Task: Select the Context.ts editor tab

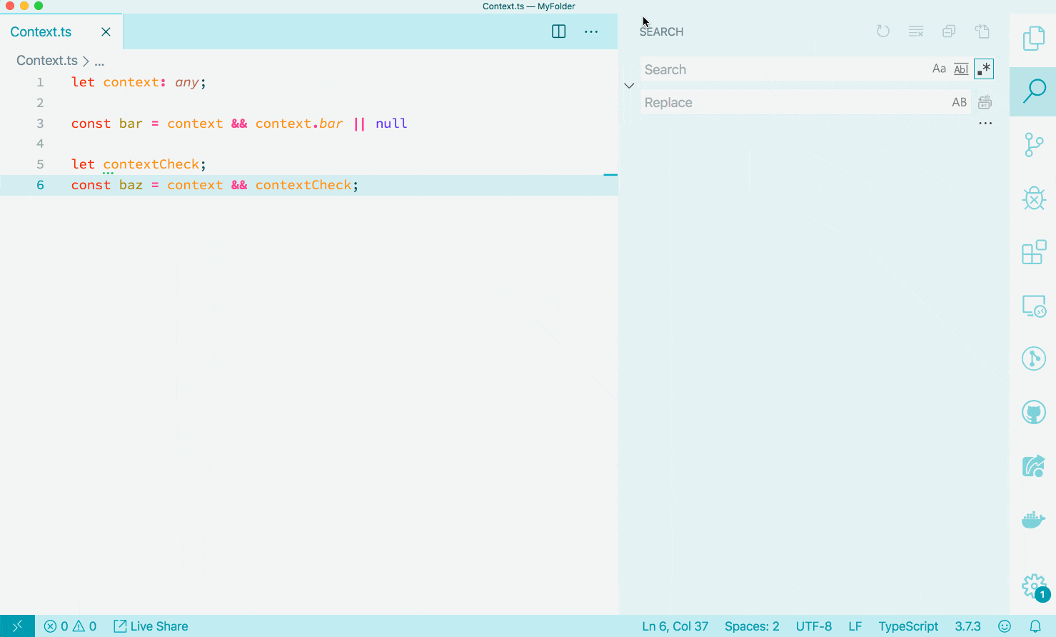Action: pyautogui.click(x=41, y=31)
